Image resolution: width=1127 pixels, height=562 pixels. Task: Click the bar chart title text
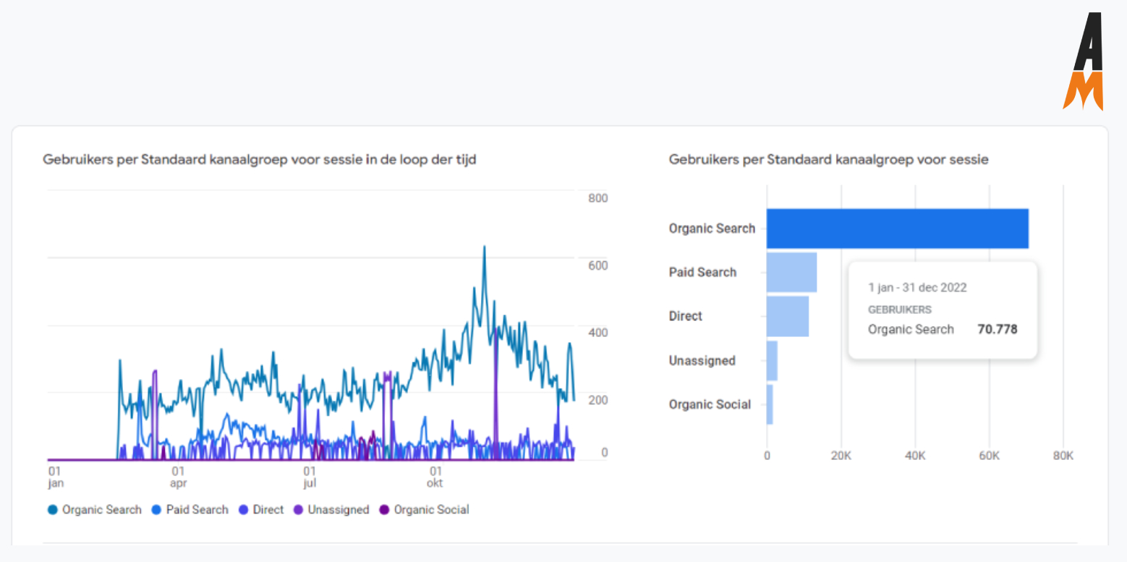point(829,160)
